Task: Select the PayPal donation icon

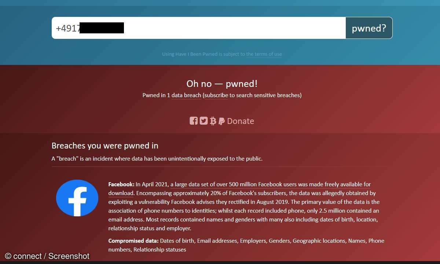Action: tap(221, 121)
